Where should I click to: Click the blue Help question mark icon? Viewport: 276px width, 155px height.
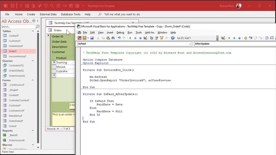click(172, 38)
